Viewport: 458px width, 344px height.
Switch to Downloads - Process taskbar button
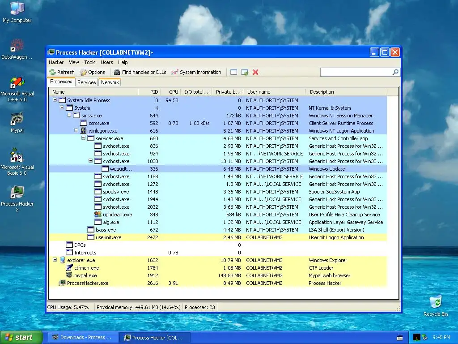[x=83, y=338]
